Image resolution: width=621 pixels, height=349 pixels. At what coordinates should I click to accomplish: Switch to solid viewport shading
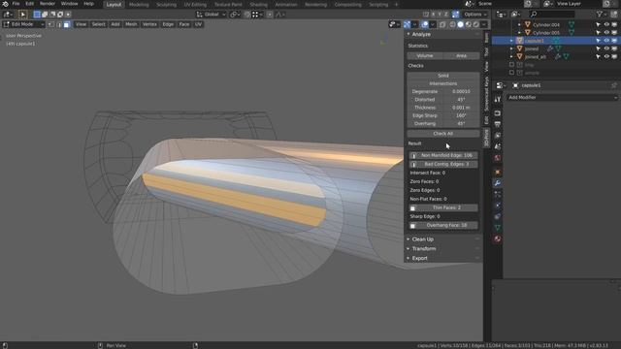(x=460, y=24)
